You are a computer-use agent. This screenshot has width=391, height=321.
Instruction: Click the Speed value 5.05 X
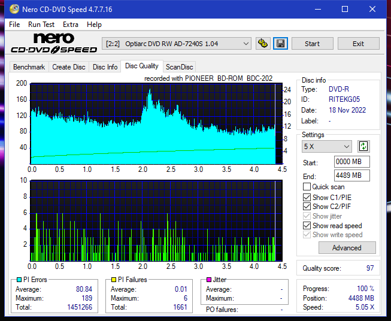click(365, 307)
